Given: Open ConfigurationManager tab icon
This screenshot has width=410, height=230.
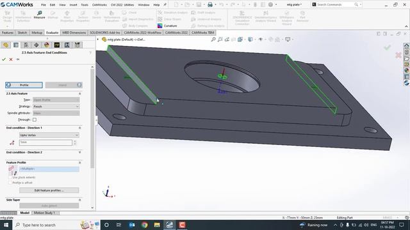Looking at the screenshot, I should (26, 45).
